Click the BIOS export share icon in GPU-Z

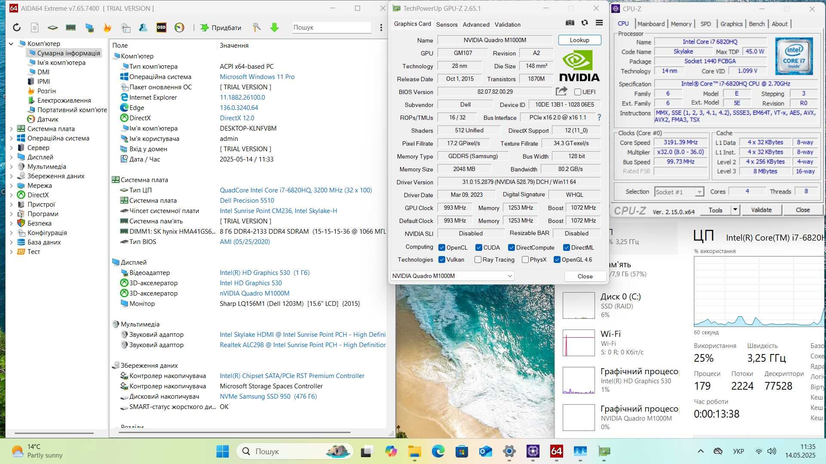point(561,91)
